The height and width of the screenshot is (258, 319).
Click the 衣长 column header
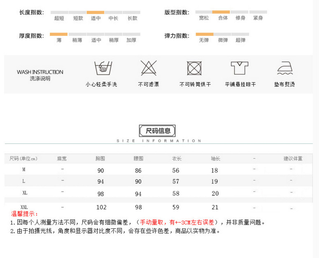pyautogui.click(x=177, y=158)
